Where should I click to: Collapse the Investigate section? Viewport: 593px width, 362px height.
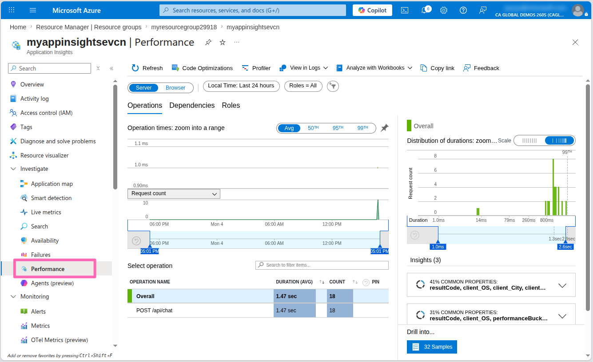pos(13,169)
